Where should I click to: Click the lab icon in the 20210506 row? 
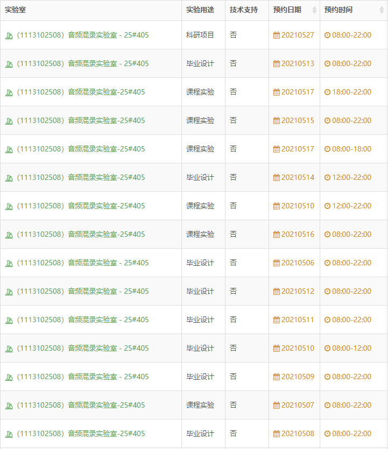(x=9, y=264)
